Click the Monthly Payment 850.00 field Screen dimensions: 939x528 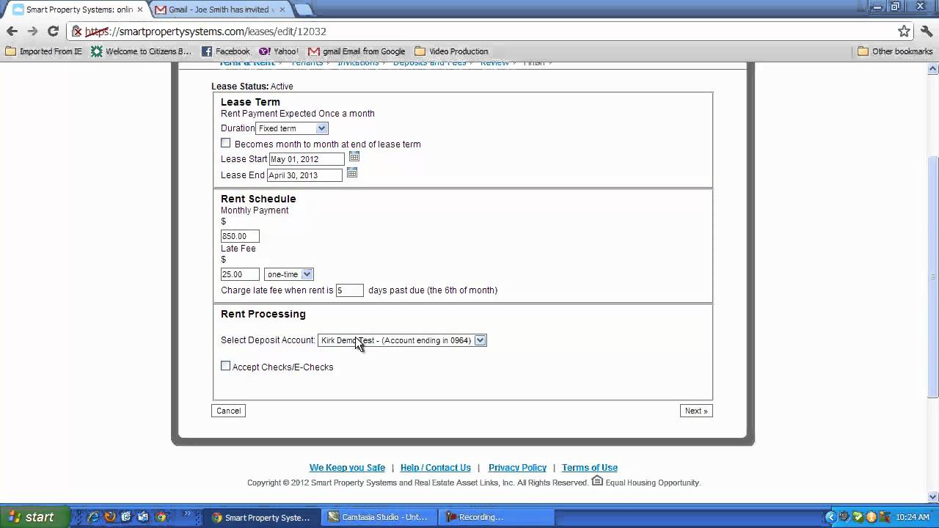240,236
